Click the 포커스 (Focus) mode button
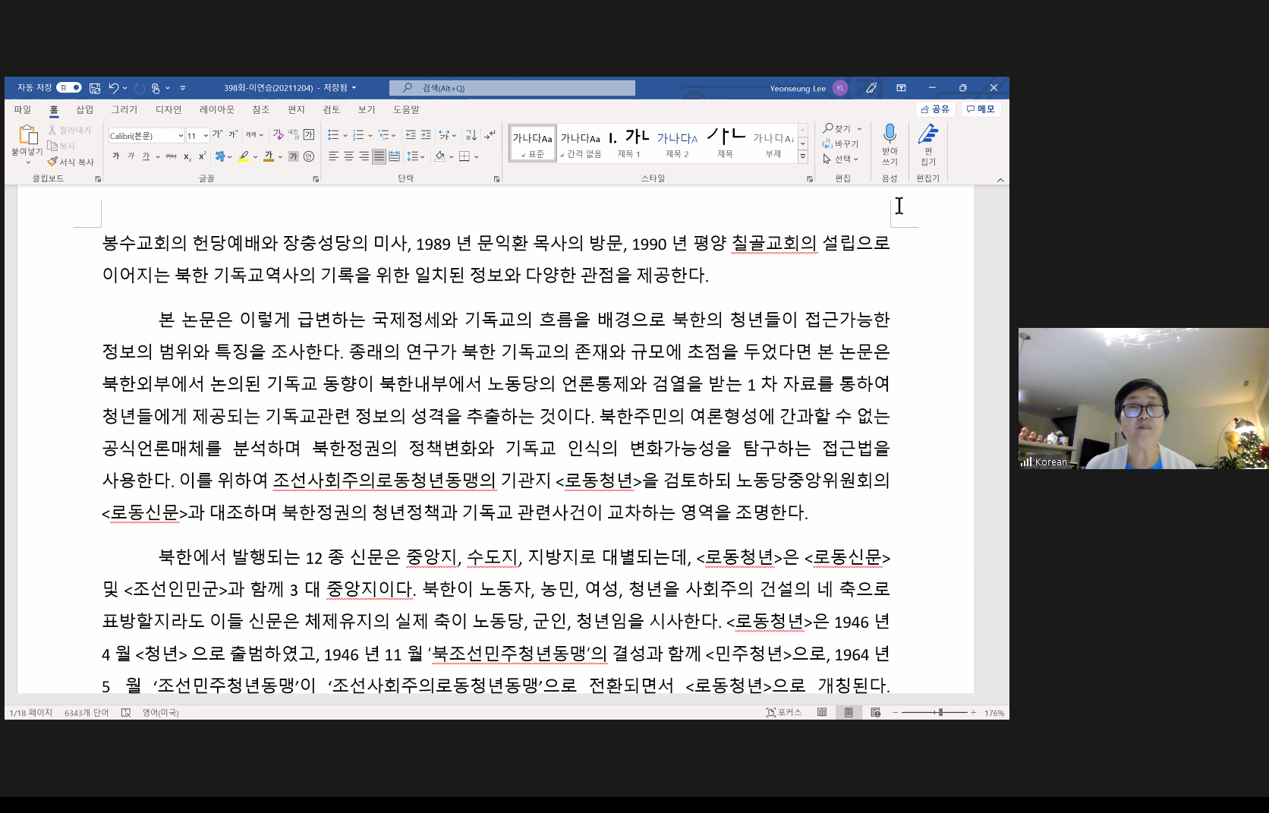This screenshot has height=813, width=1269. (x=784, y=712)
